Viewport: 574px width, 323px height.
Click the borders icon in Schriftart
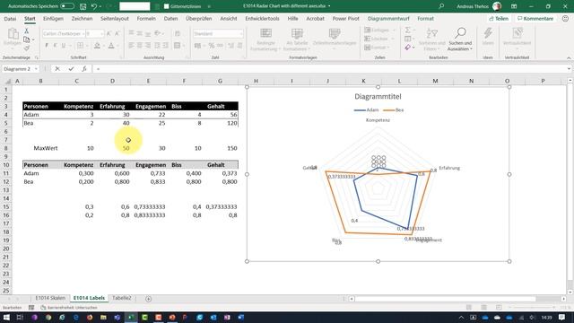coord(80,46)
